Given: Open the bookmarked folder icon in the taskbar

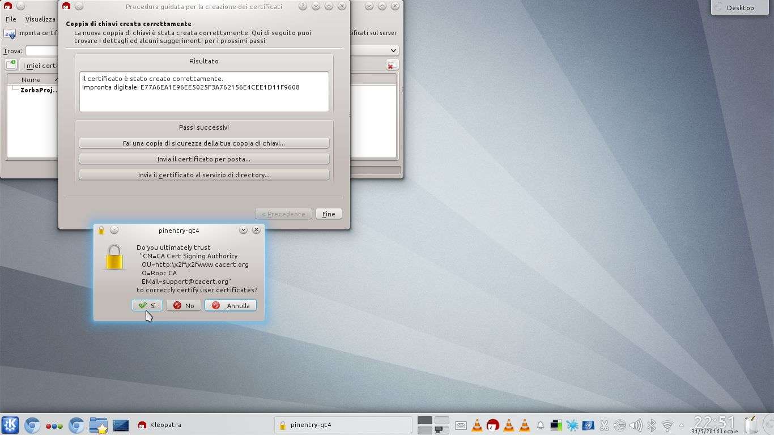Looking at the screenshot, I should click(99, 425).
